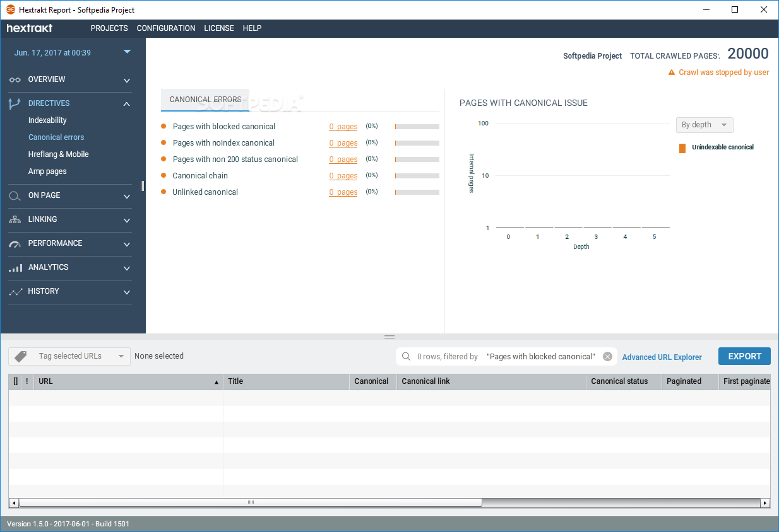Screen dimensions: 779x532
Task: Select the Canonical Errors tab
Action: 205,100
